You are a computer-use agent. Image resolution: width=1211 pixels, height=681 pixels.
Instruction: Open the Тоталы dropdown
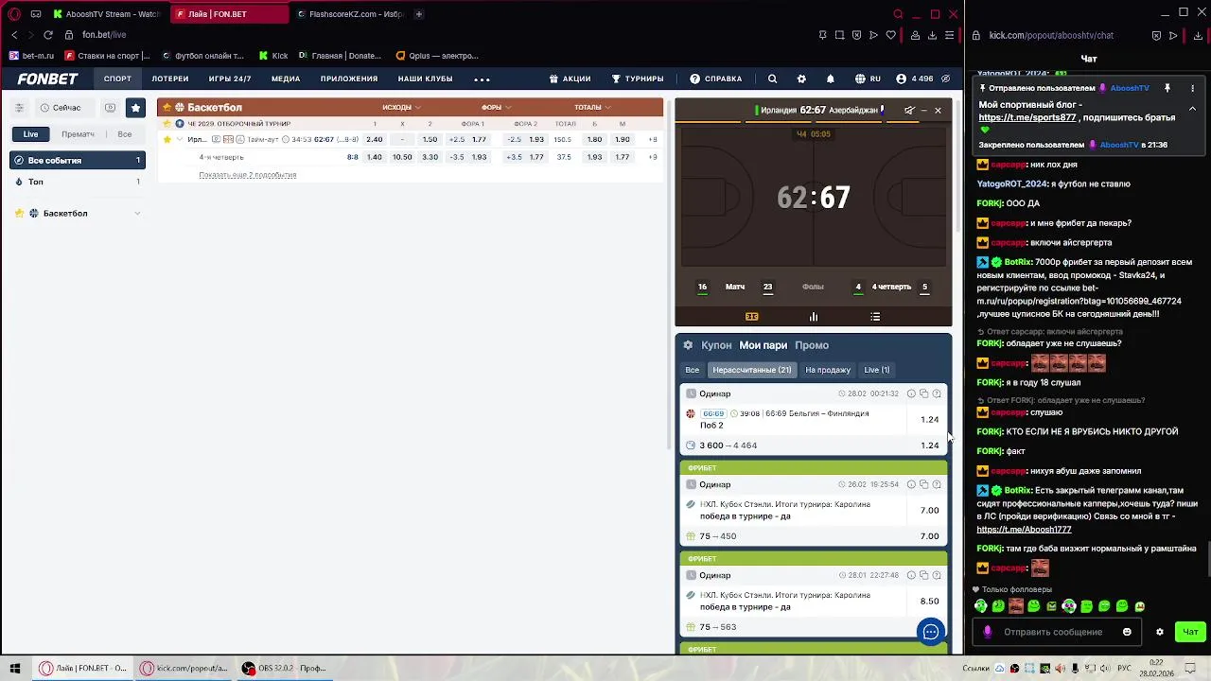[x=592, y=108]
